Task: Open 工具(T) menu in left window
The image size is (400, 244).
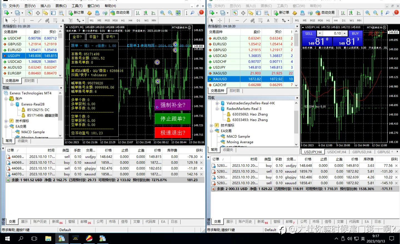Action: tap(77, 6)
